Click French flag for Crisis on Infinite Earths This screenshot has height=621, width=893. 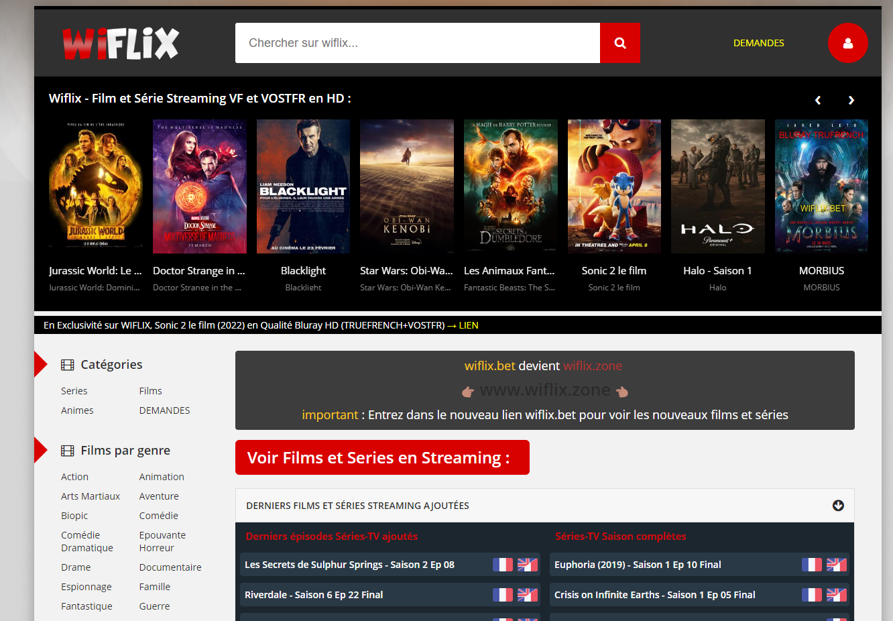(x=812, y=595)
